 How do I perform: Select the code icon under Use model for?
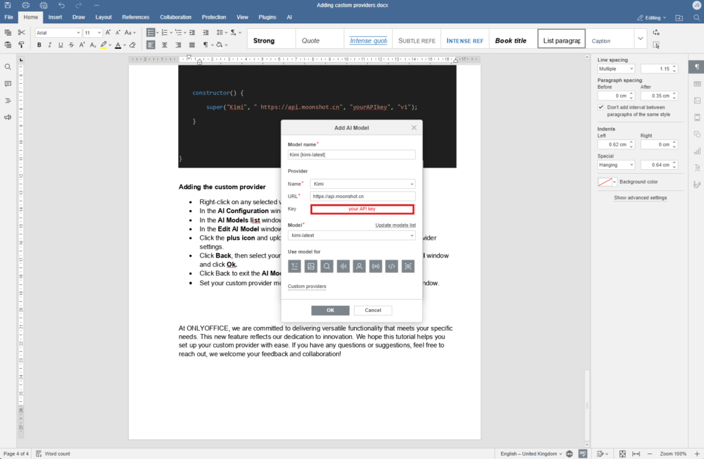click(391, 266)
